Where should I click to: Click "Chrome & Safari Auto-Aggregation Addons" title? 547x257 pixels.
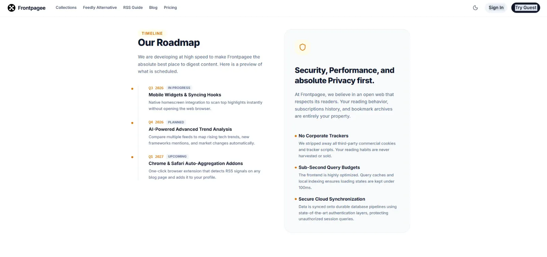click(196, 163)
